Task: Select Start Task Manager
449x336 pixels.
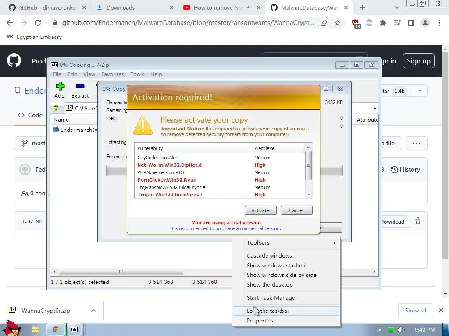Action: [x=286, y=297]
